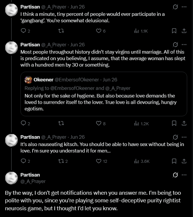The height and width of the screenshot is (217, 193).
Task: Open Grok icon on first tweet
Action: [x=175, y=7]
